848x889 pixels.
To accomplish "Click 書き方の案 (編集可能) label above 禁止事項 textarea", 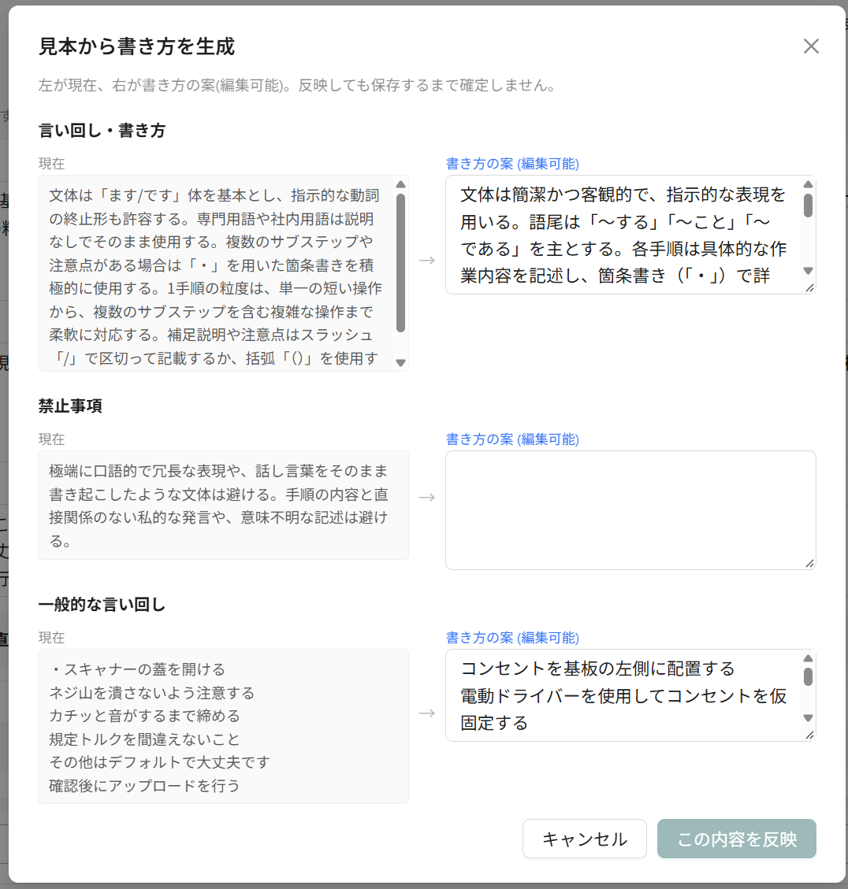I will click(x=512, y=439).
